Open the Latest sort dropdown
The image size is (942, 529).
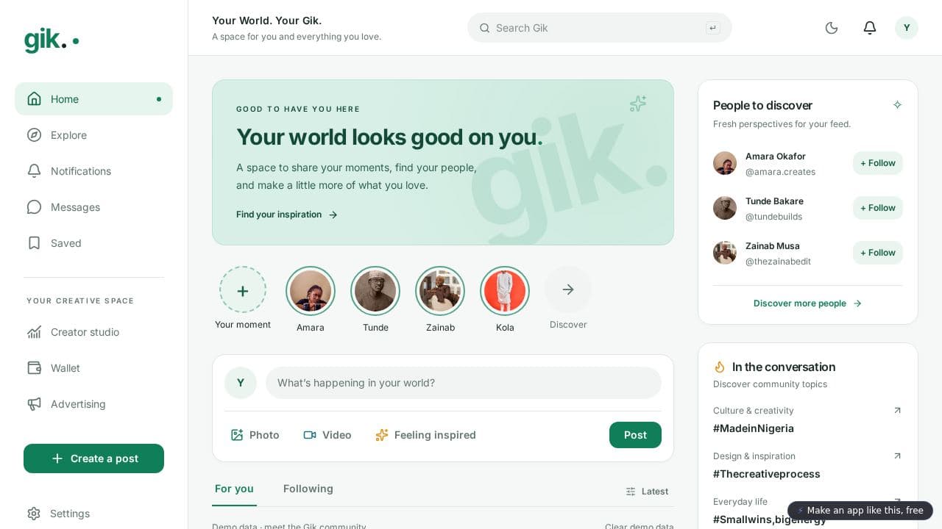pyautogui.click(x=647, y=492)
